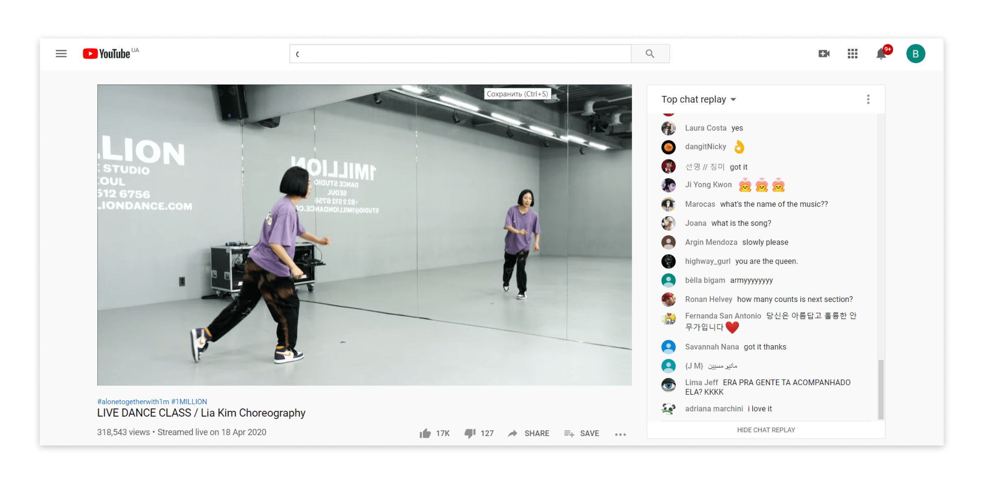
Task: Open the guide via the hamburger icon
Action: pos(61,53)
